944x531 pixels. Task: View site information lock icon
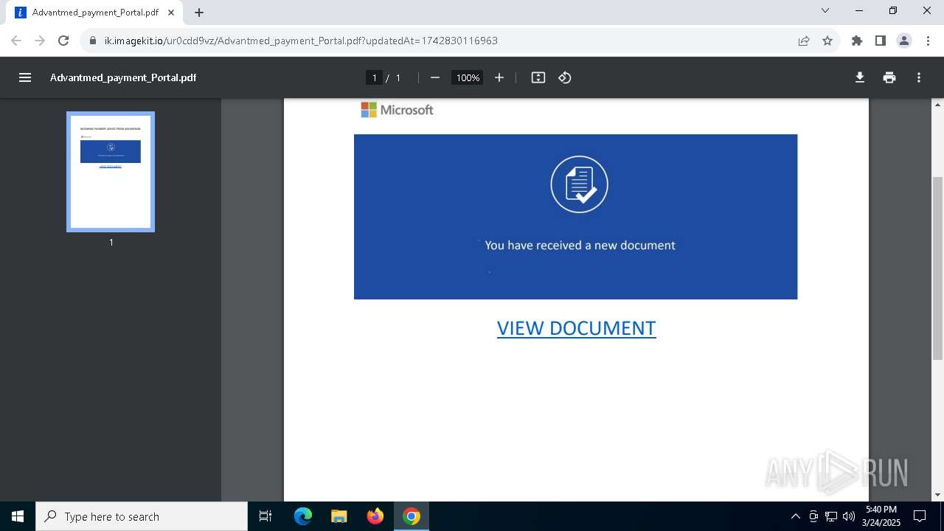point(93,41)
